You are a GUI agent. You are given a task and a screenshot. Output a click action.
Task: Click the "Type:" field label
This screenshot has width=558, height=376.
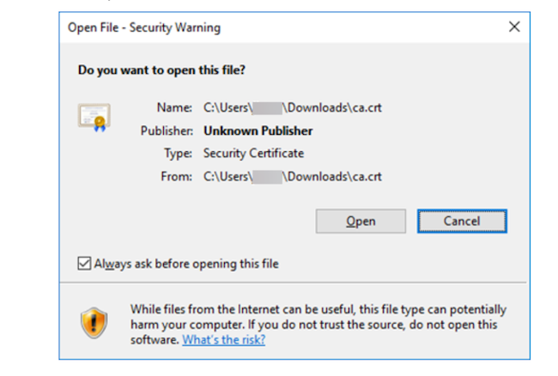(178, 154)
